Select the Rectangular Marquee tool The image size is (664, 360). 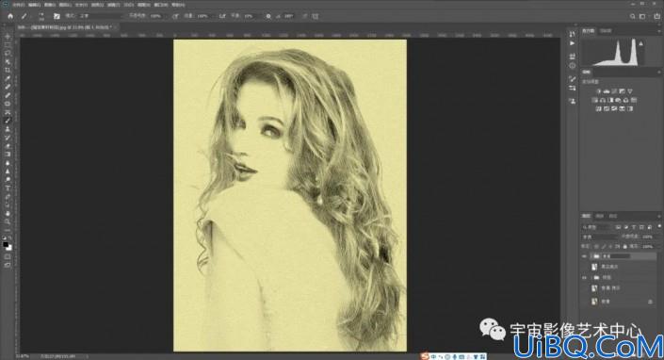[8, 45]
